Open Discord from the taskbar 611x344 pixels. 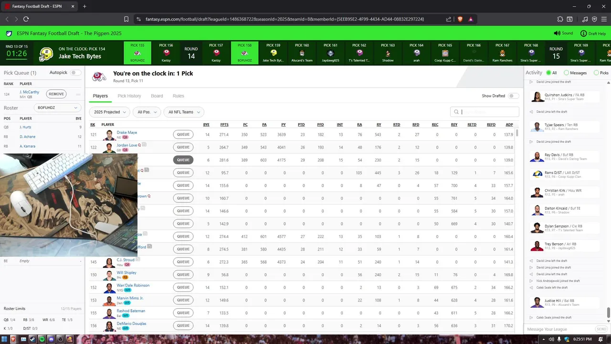[x=51, y=339]
